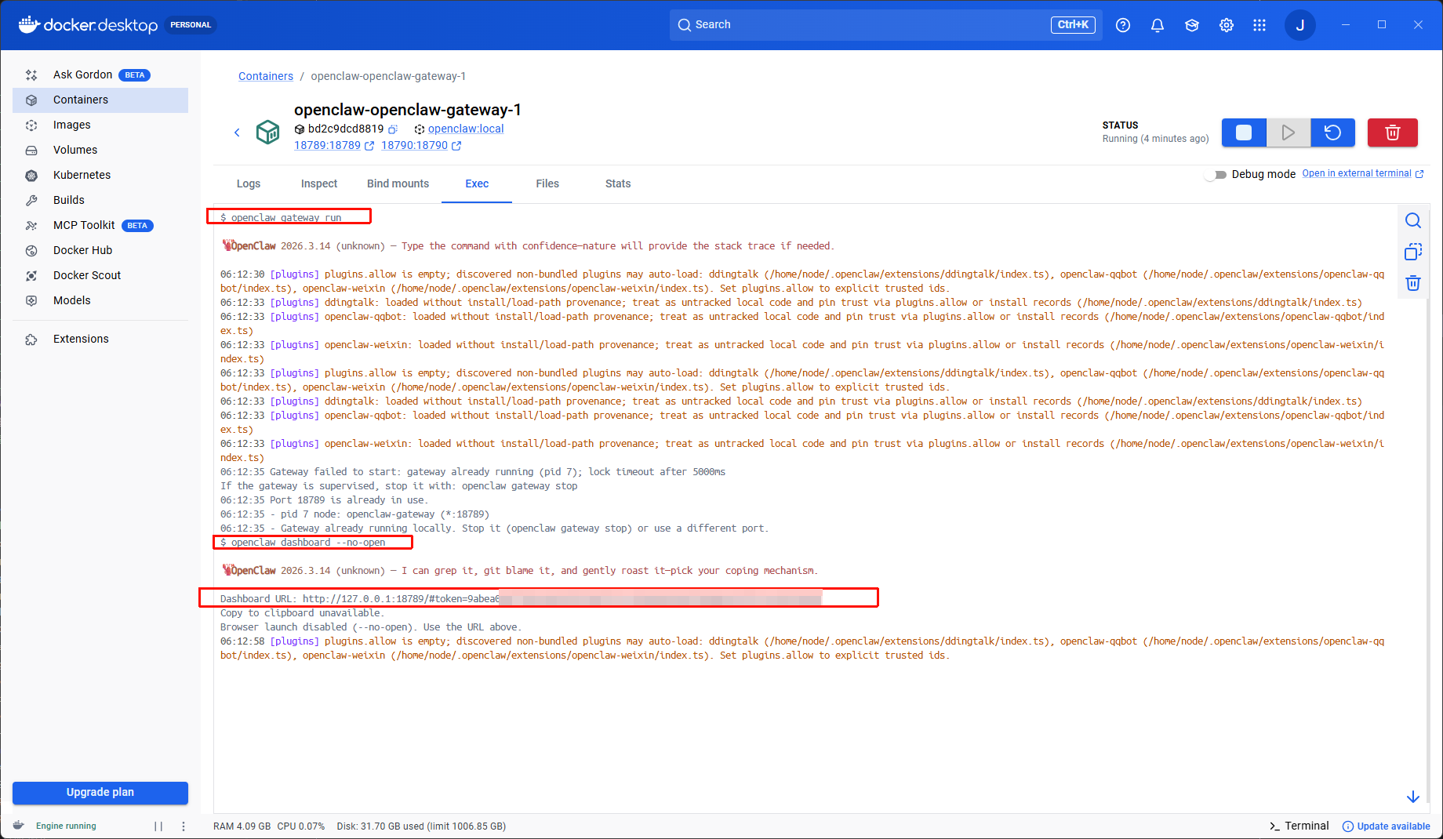Image resolution: width=1443 pixels, height=839 pixels.
Task: Click Open in external terminal link
Action: click(1363, 174)
